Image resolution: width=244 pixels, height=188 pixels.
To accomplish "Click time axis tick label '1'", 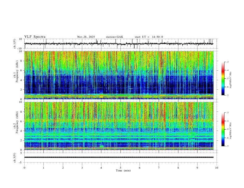I will pos(43,168).
